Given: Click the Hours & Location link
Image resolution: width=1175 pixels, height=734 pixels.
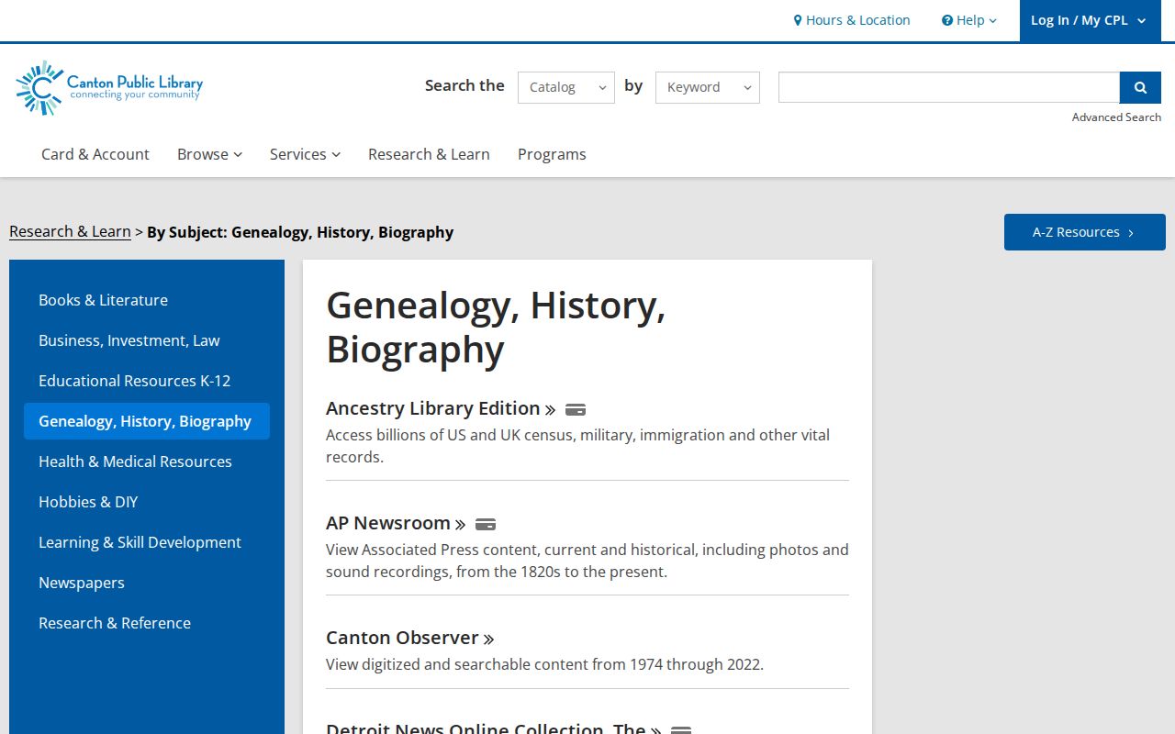Looking at the screenshot, I should pos(852,20).
